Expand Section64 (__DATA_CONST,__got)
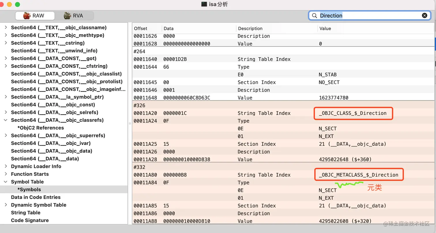 point(6,58)
